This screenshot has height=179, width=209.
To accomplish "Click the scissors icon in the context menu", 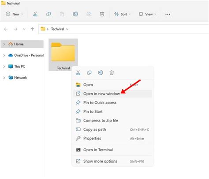I will coord(78,72).
